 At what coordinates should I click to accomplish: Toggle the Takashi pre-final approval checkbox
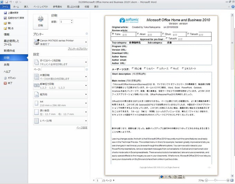click(x=167, y=38)
